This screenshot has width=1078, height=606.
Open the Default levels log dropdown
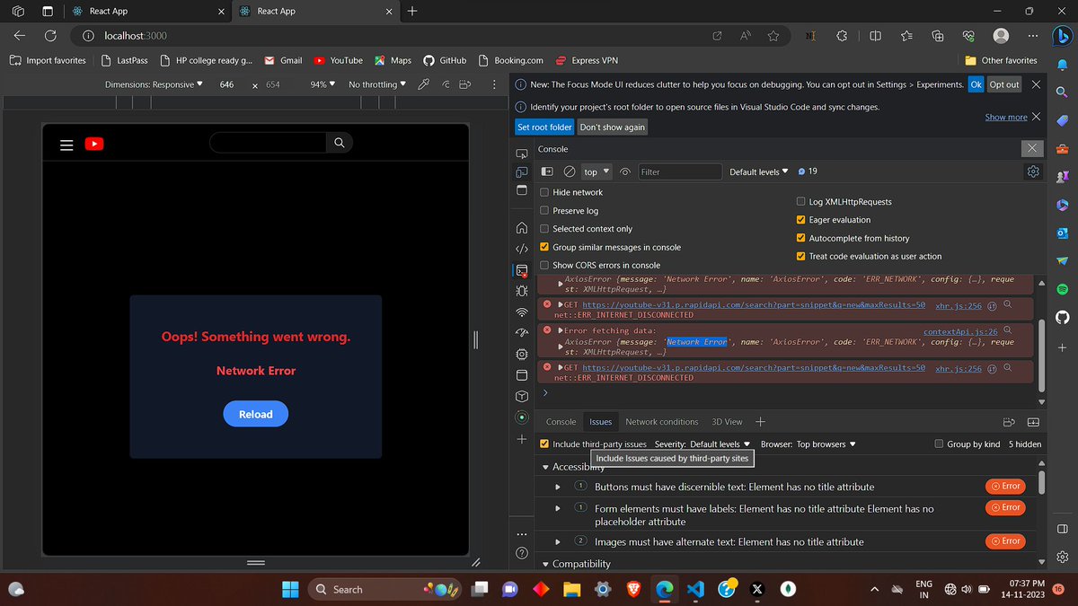[759, 171]
